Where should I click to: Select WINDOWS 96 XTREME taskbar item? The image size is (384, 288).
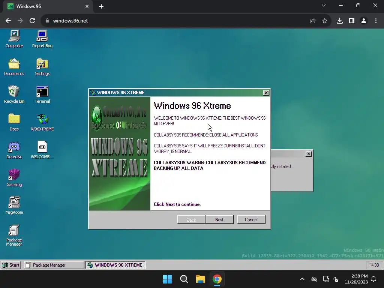pos(115,265)
